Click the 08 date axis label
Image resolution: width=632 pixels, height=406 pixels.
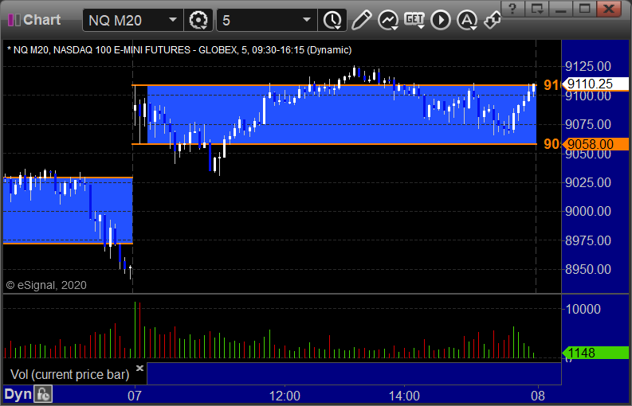[538, 396]
